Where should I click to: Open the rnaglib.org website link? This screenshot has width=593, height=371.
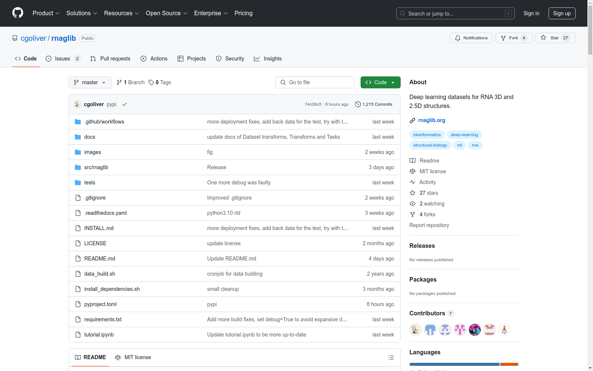(432, 120)
